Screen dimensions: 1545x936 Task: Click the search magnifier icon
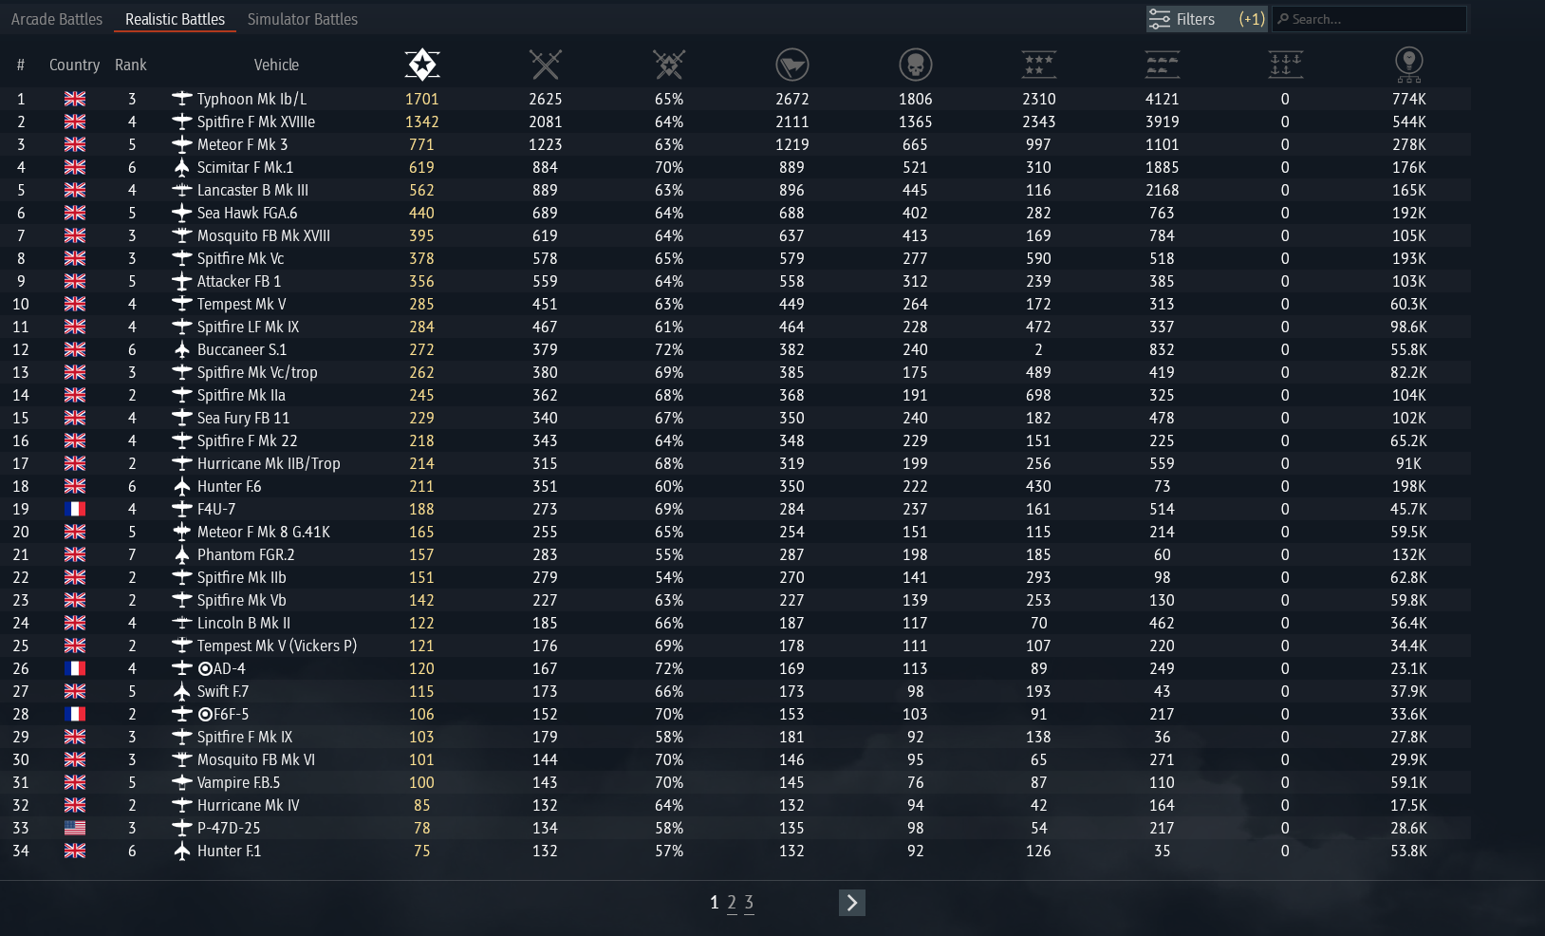click(x=1283, y=19)
